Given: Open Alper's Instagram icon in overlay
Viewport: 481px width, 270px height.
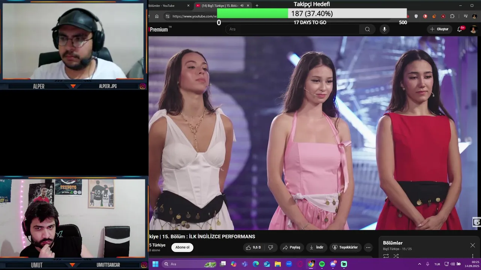Looking at the screenshot, I should click(143, 86).
